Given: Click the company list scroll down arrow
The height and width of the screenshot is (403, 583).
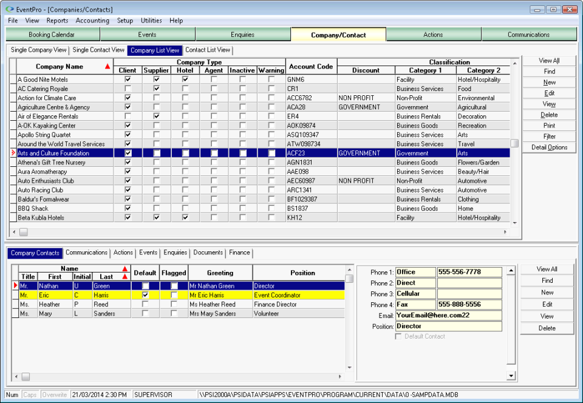Looking at the screenshot, I should point(514,223).
